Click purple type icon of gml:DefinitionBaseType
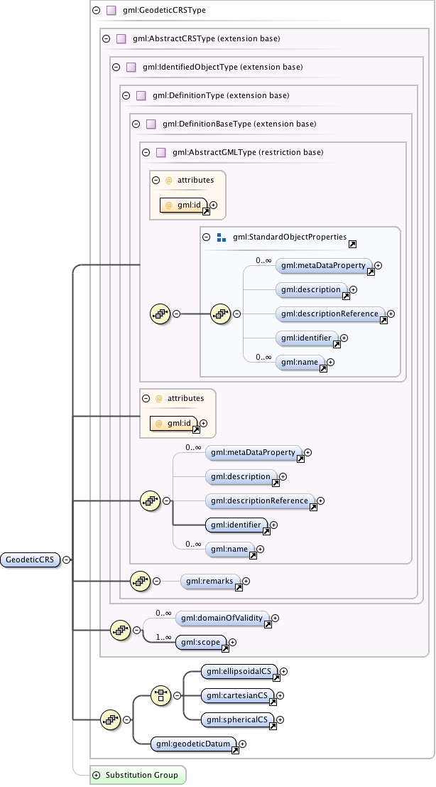This screenshot has width=436, height=787. pyautogui.click(x=151, y=124)
